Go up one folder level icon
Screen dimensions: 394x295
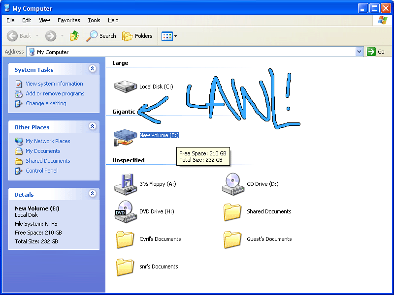click(x=74, y=36)
